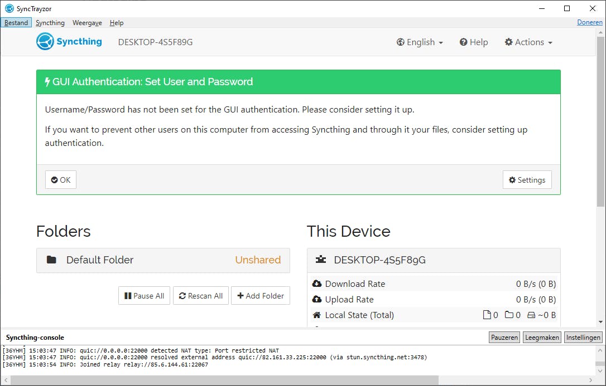The height and width of the screenshot is (386, 606).
Task: Minimize the SyncTrayzor window
Action: click(x=542, y=8)
